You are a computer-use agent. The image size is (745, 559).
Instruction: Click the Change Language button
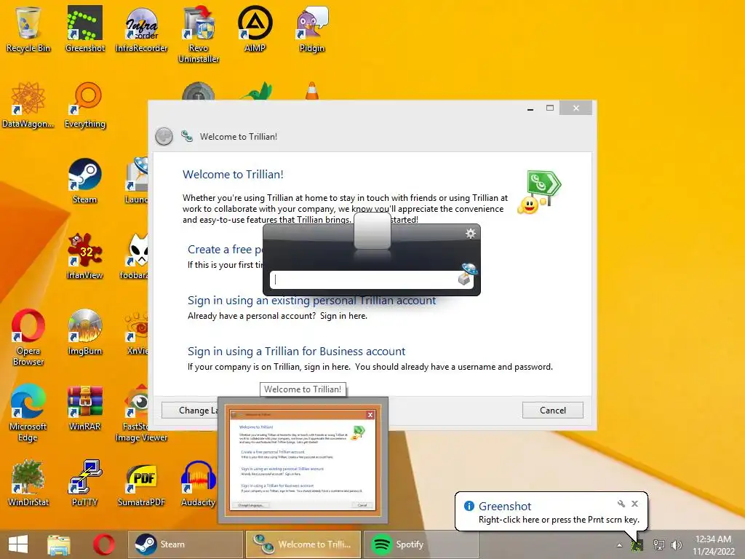pyautogui.click(x=190, y=411)
